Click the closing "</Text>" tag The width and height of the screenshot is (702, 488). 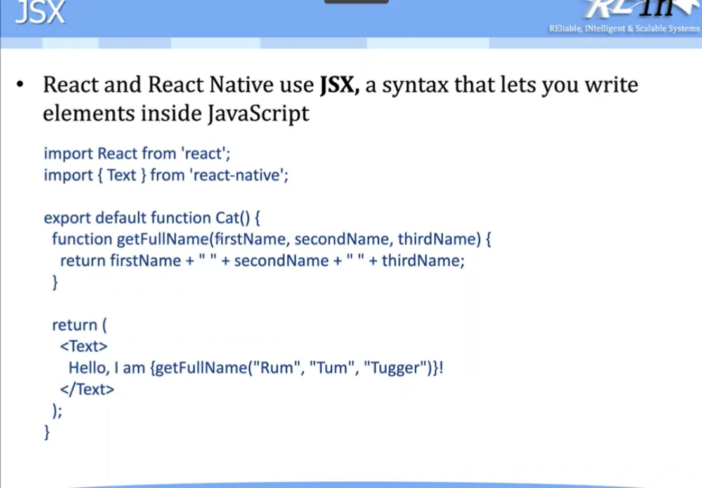(x=87, y=390)
